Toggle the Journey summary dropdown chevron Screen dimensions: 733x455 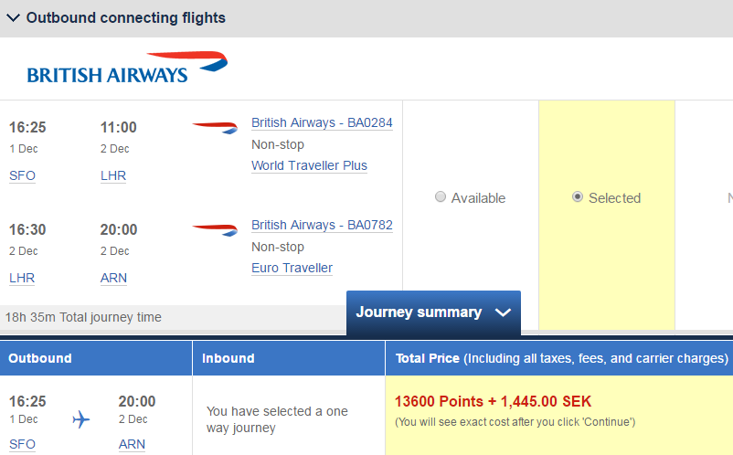(502, 312)
